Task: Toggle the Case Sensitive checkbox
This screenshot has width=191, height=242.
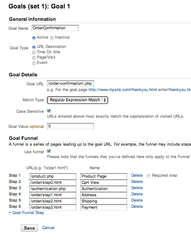Action: [x=49, y=111]
